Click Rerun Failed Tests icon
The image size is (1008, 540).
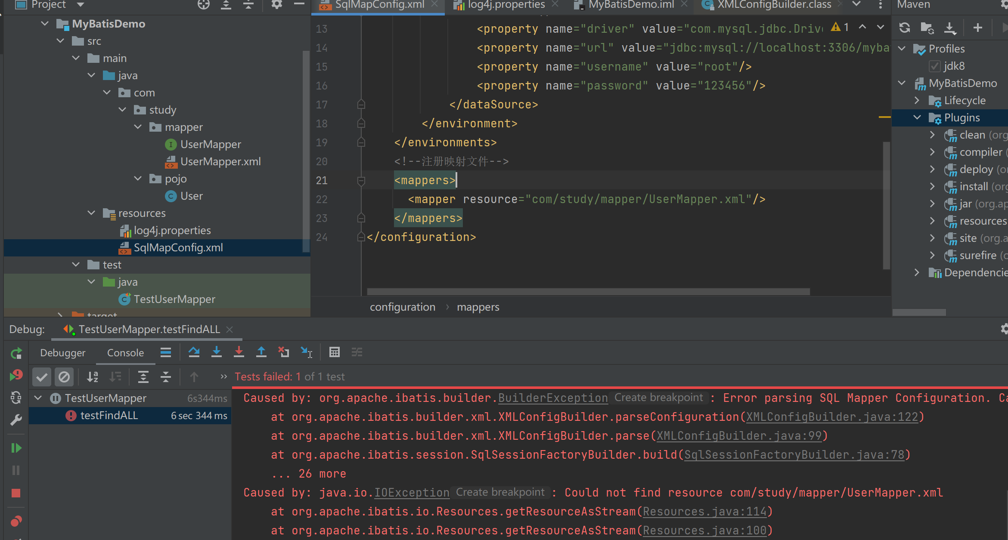coord(16,376)
